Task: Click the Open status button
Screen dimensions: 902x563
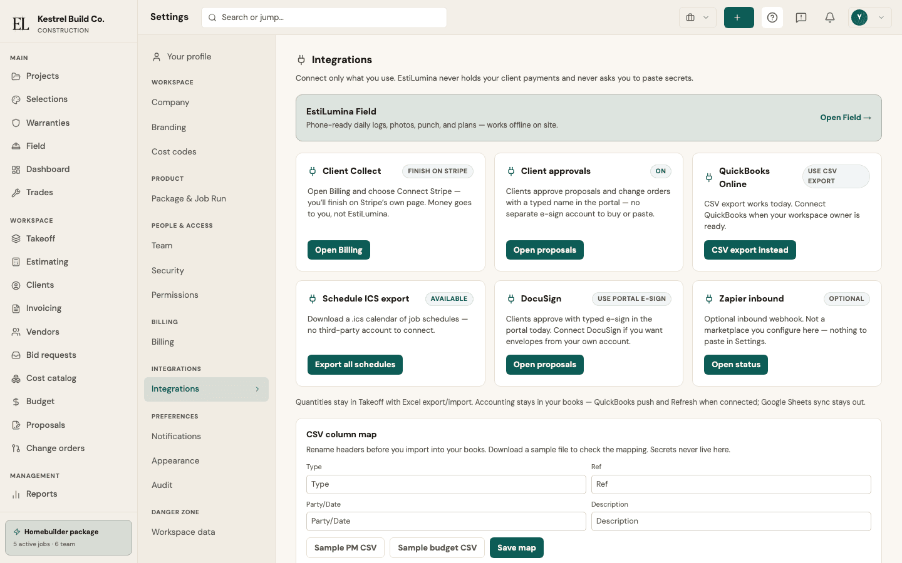Action: point(736,365)
